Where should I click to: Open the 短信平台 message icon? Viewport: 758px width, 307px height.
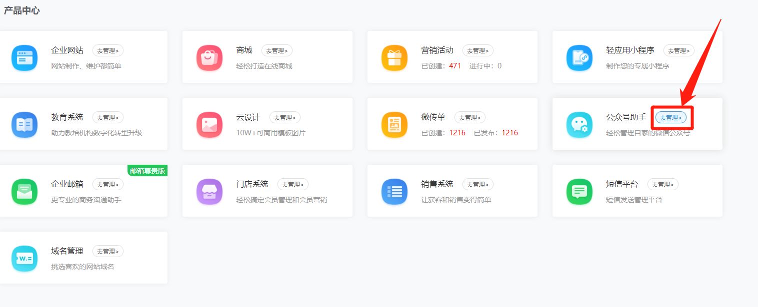[579, 191]
